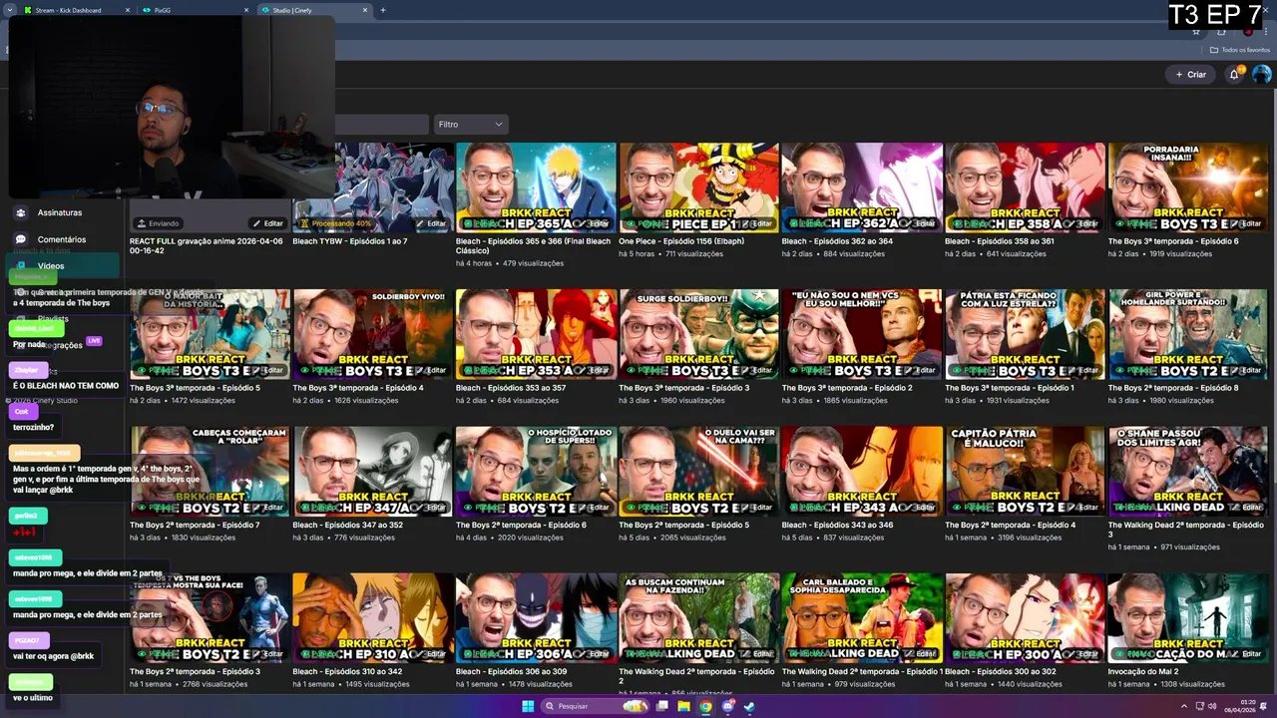Open Comentários in the sidebar
Image resolution: width=1277 pixels, height=718 pixels.
[x=60, y=239]
